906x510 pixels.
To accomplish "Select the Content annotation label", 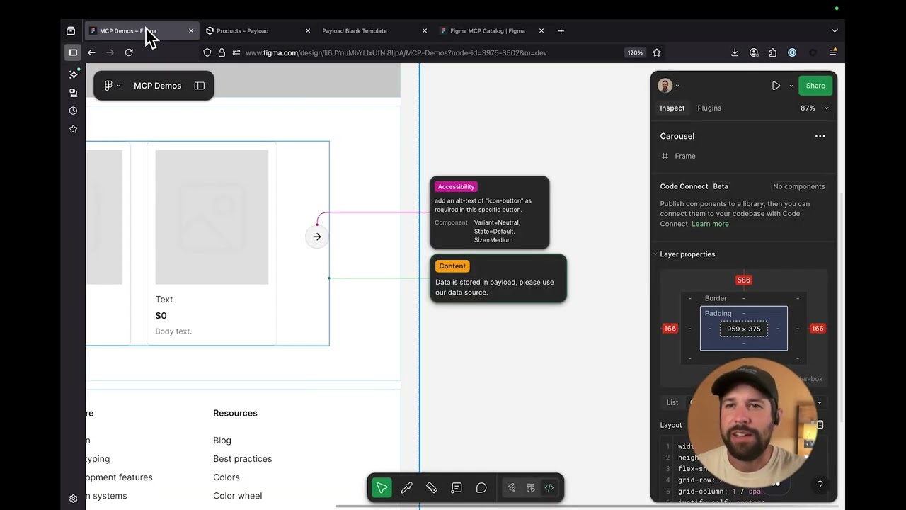I will (452, 266).
